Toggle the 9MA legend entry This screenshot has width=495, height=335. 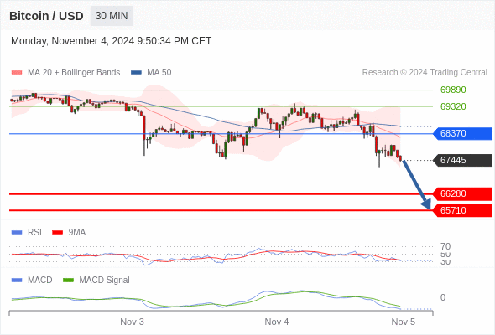(x=69, y=232)
